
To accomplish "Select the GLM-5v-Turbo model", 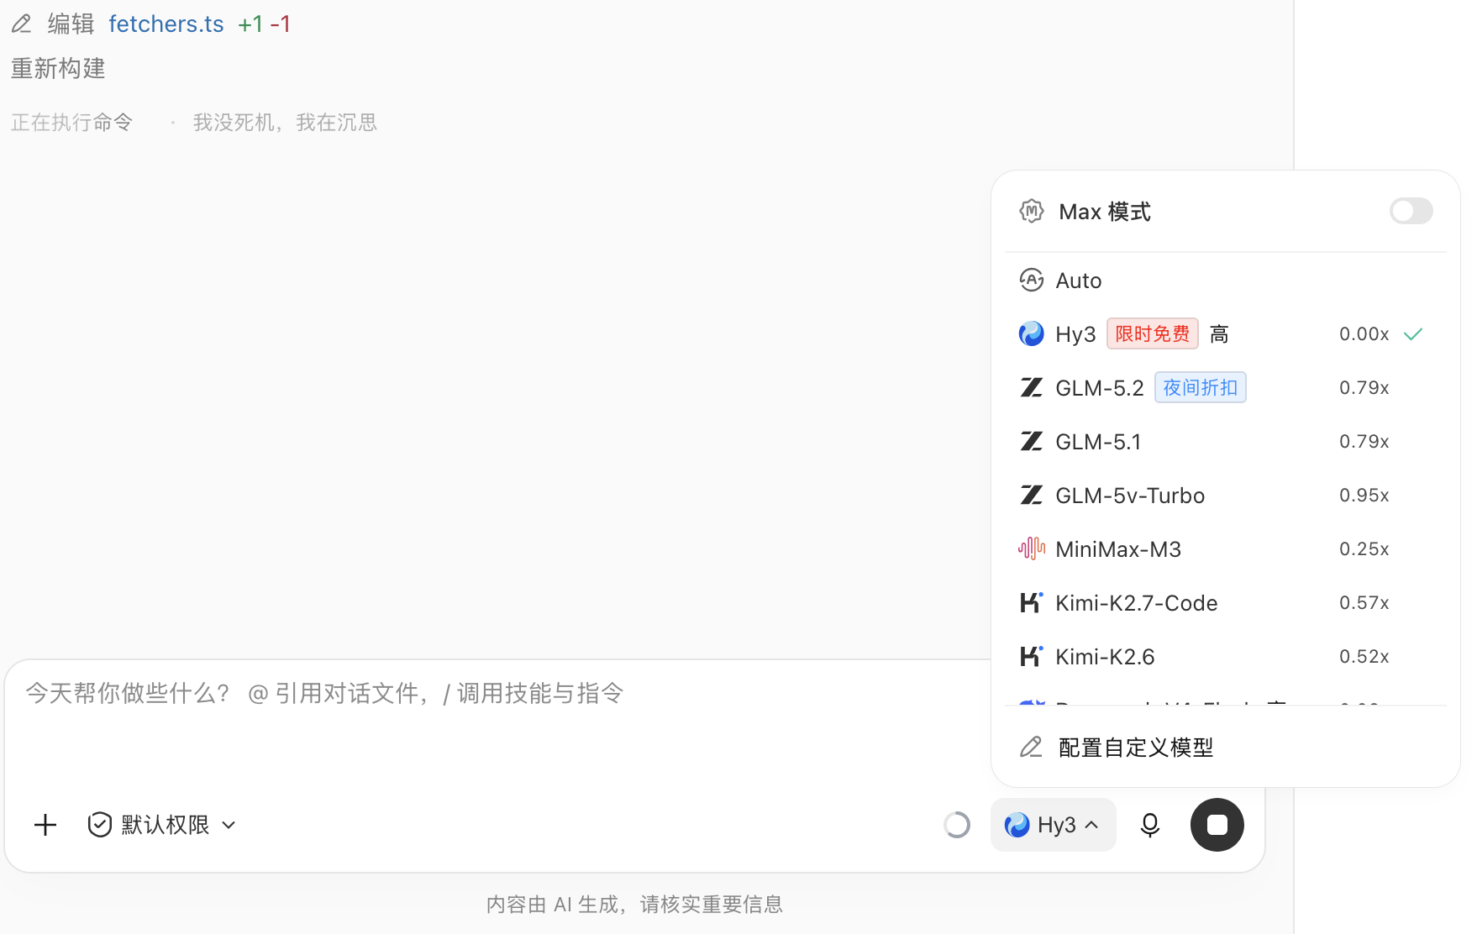I will pyautogui.click(x=1225, y=496).
